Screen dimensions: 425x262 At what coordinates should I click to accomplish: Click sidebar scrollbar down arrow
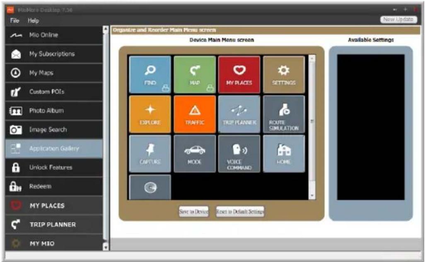(106, 246)
